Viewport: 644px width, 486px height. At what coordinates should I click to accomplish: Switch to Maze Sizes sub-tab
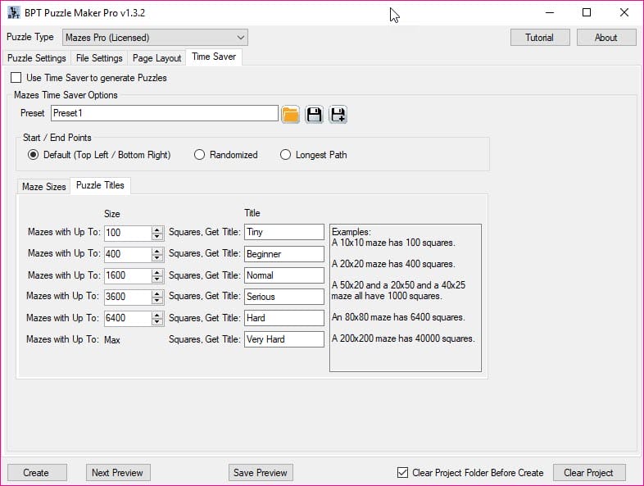43,187
